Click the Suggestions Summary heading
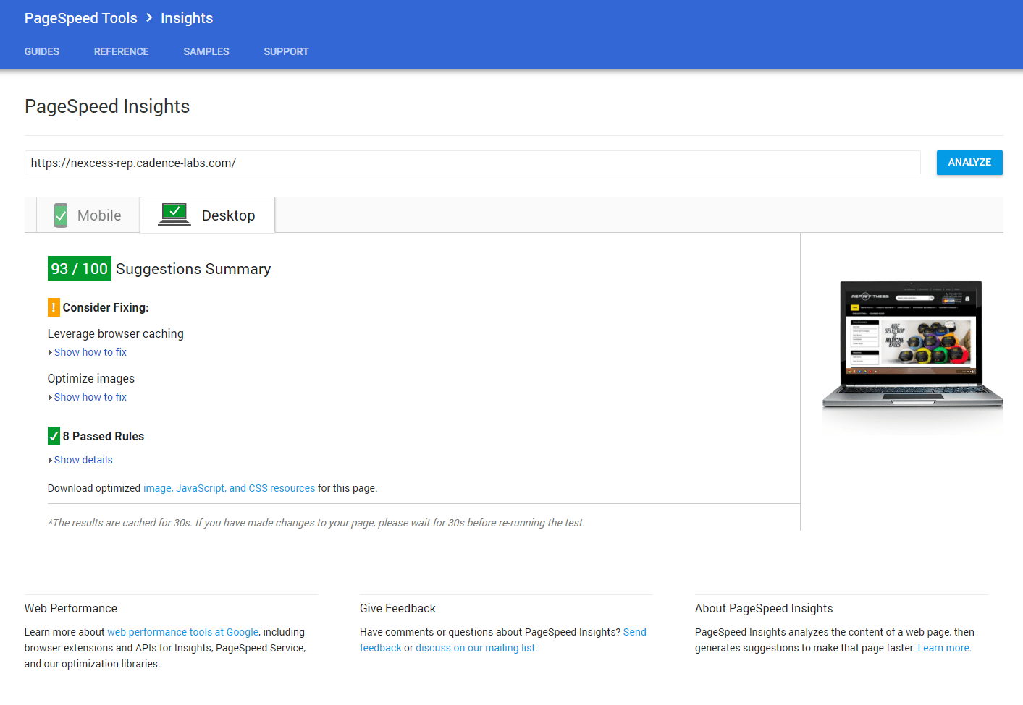 [x=193, y=269]
